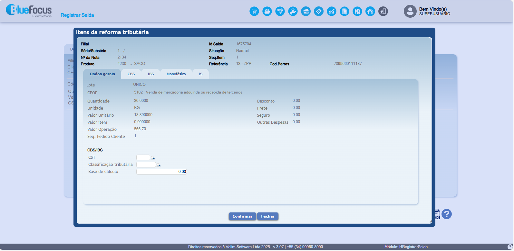Click the CFOP description text
This screenshot has width=514, height=251.
pyautogui.click(x=194, y=92)
